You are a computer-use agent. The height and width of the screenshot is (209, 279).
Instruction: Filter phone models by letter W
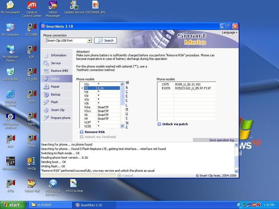coord(127,123)
